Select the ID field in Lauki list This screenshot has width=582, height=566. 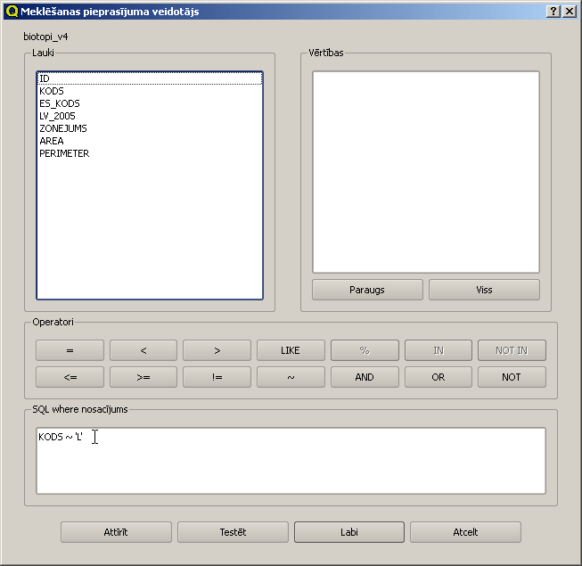click(x=150, y=78)
